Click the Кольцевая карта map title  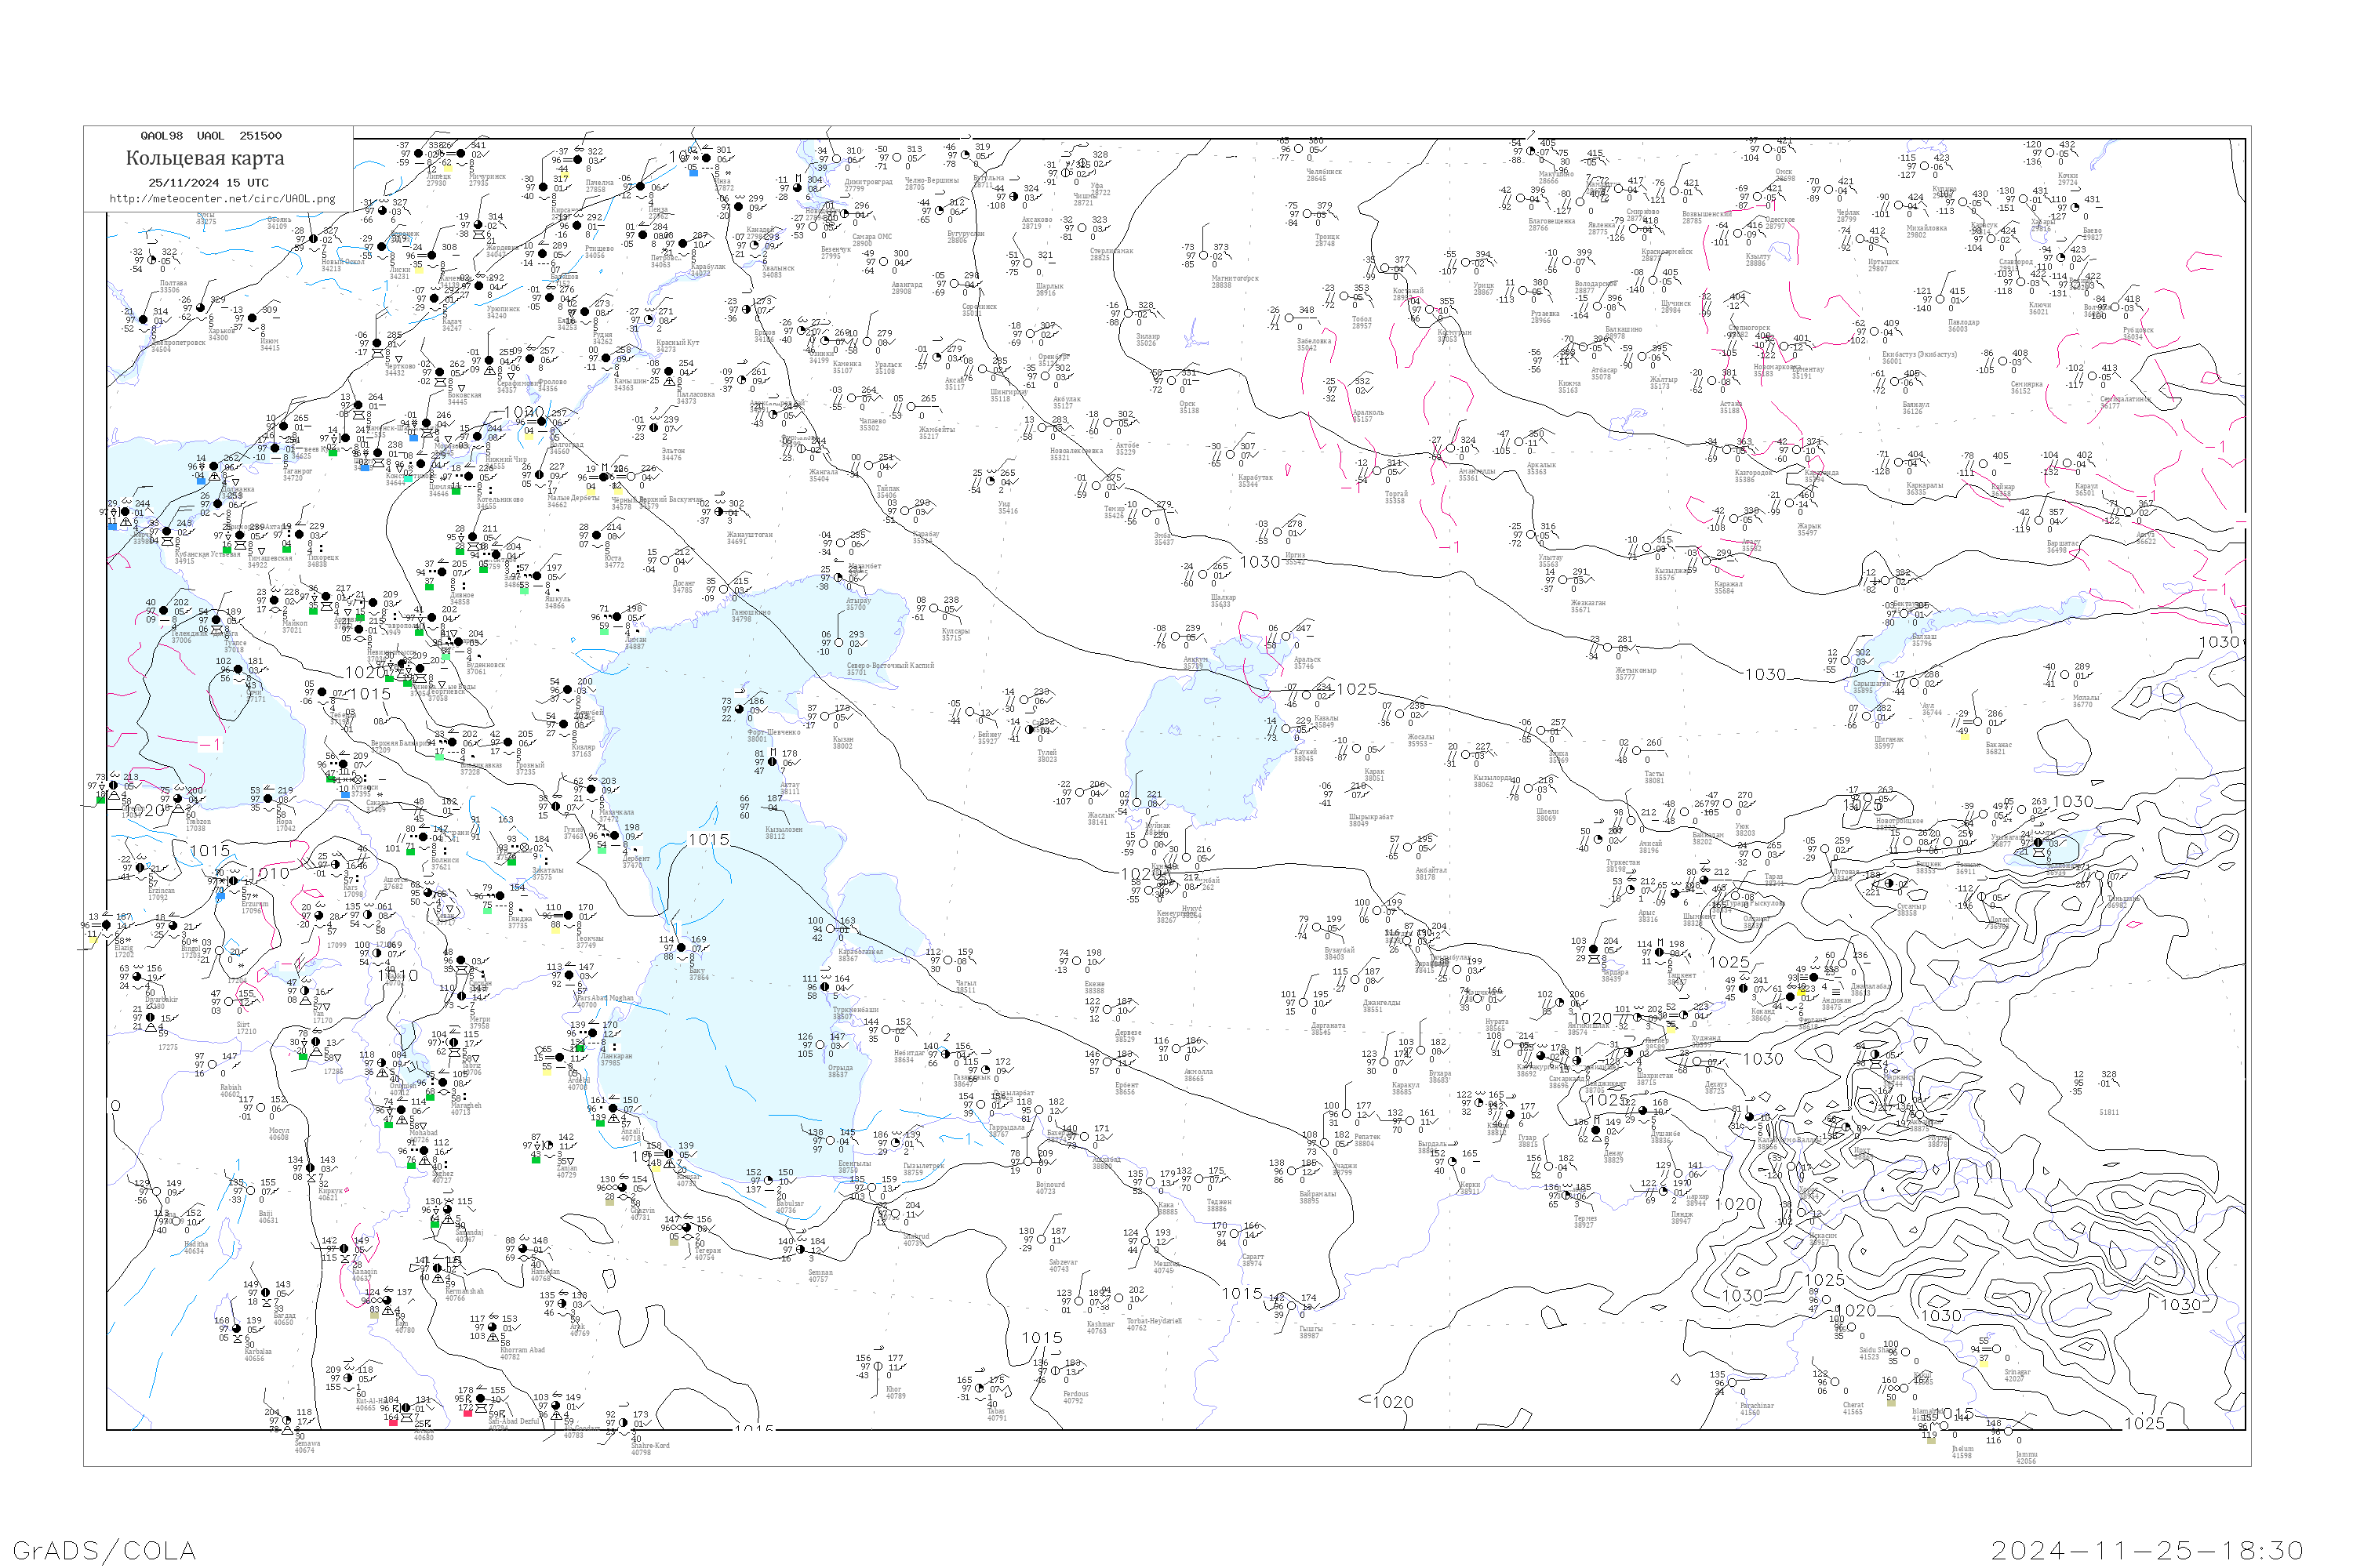tap(205, 158)
